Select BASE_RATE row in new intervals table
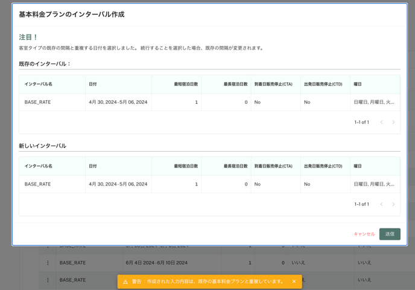 [37, 184]
